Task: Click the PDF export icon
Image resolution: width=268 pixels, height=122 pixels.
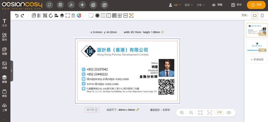Action: pyautogui.click(x=71, y=5)
